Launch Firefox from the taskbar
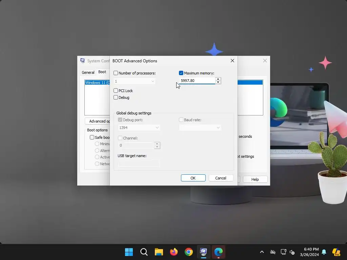This screenshot has height=260, width=347. [174, 252]
